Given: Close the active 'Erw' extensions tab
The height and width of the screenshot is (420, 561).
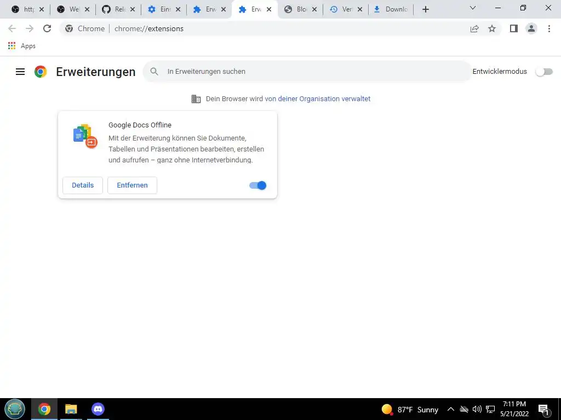Looking at the screenshot, I should 268,10.
